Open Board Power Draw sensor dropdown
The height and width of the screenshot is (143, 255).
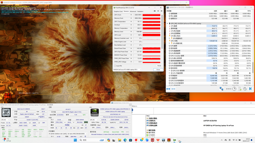131,48
